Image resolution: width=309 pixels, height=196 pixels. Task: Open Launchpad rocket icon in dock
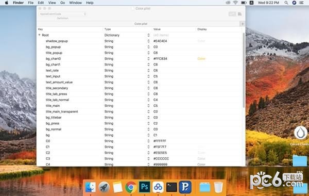104,187
